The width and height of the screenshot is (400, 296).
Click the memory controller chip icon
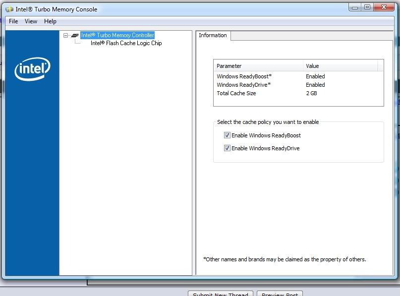coord(74,36)
